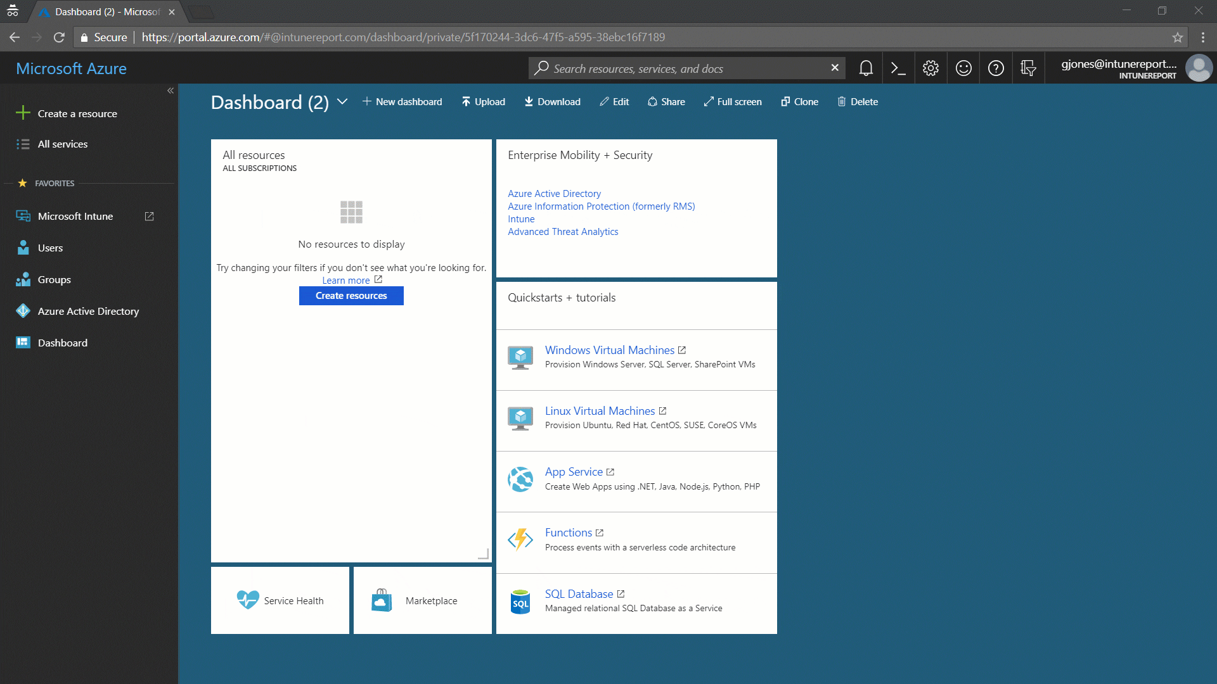This screenshot has height=684, width=1217.
Task: Launch Cloud Shell from the top bar
Action: pos(898,68)
